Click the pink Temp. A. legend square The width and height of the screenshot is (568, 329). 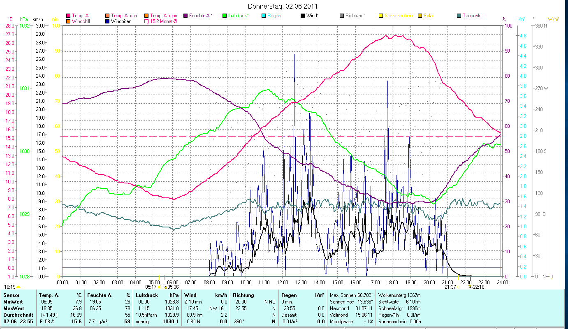68,16
